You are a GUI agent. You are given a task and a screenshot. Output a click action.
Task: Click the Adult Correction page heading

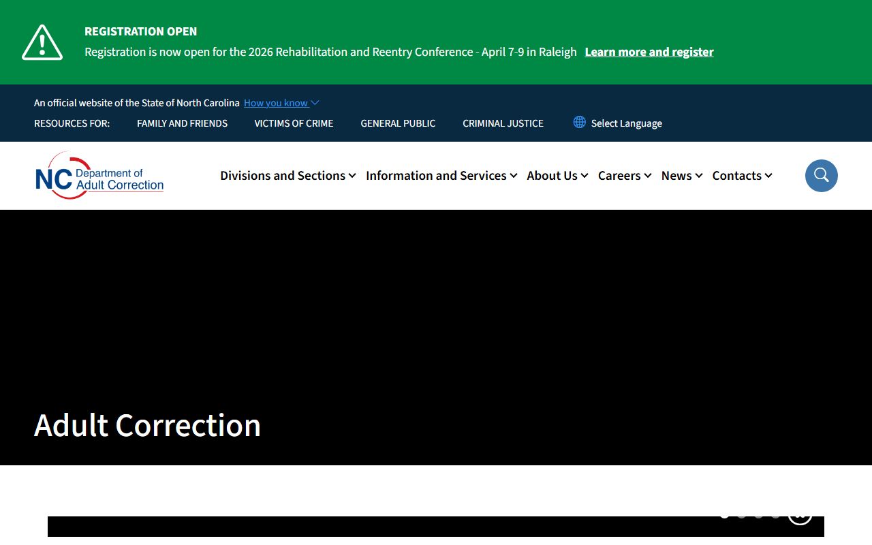coord(147,425)
